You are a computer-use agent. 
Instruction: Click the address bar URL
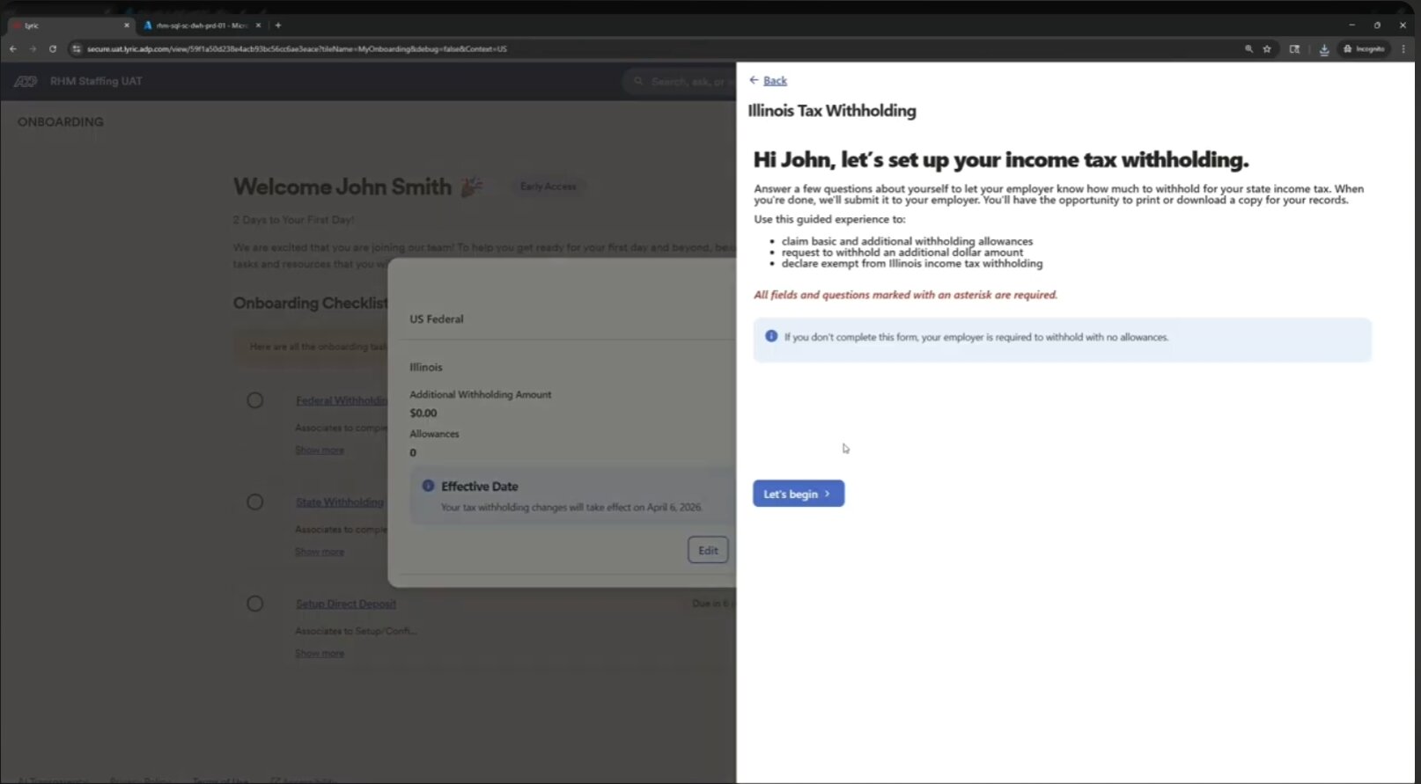[x=297, y=49]
